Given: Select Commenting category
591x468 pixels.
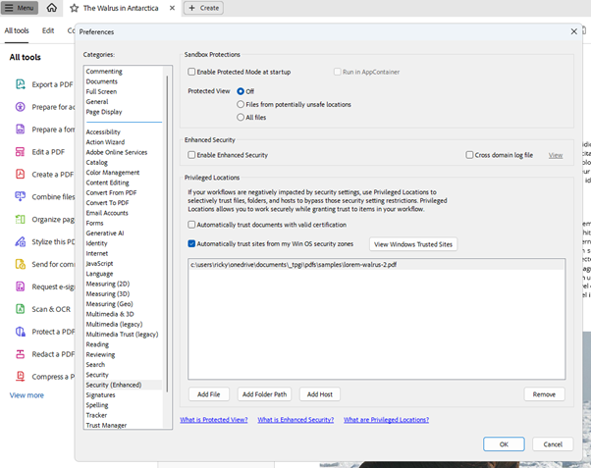Looking at the screenshot, I should [104, 72].
